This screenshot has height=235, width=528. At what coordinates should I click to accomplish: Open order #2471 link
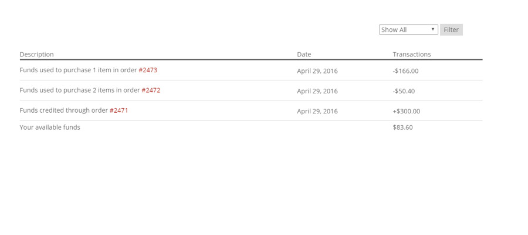click(119, 110)
